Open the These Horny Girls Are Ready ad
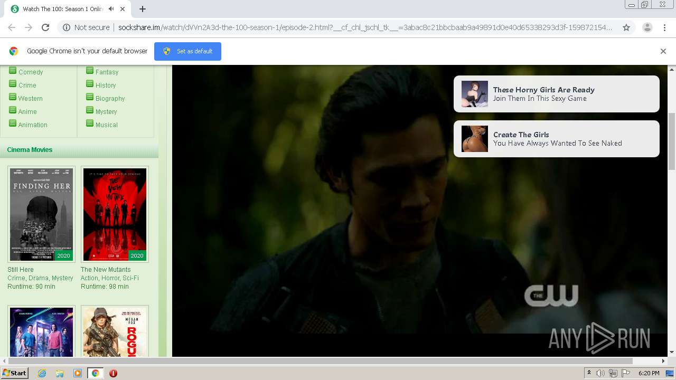 (x=557, y=94)
